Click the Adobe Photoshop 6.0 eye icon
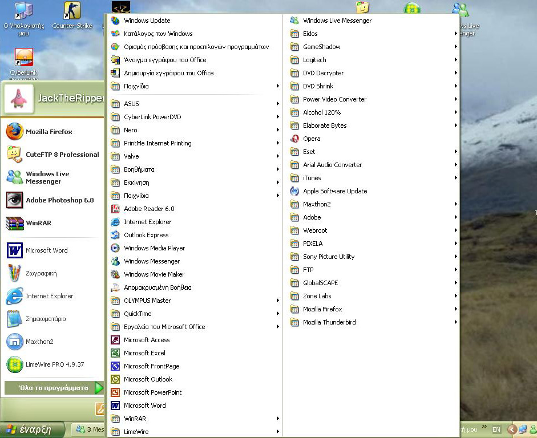This screenshot has width=537, height=438. pyautogui.click(x=15, y=200)
